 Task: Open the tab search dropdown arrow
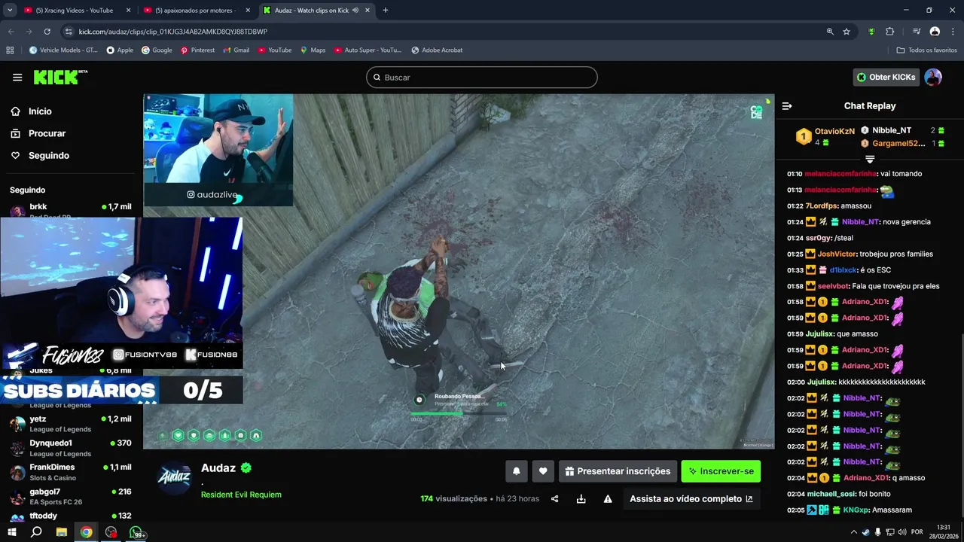(x=10, y=11)
